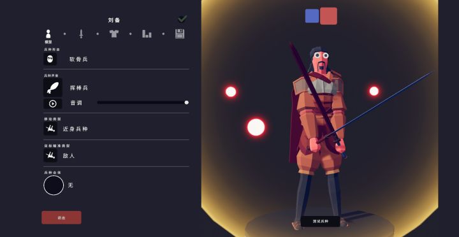The image size is (459, 237).
Task: Select the red team color swatch
Action: tap(328, 16)
